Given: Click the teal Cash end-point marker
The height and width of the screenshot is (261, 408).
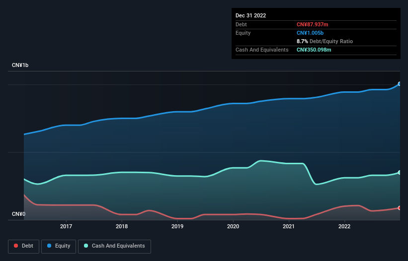Looking at the screenshot, I should pos(400,173).
